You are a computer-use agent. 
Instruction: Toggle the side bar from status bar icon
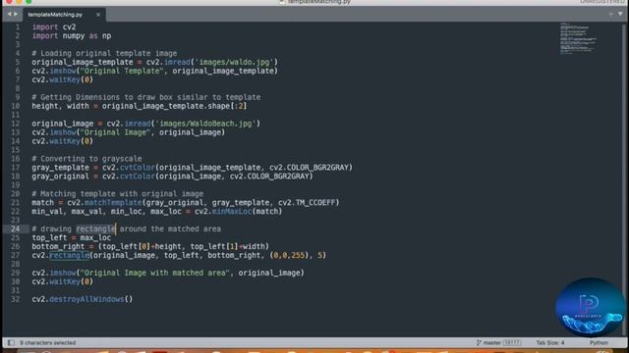pos(11,342)
